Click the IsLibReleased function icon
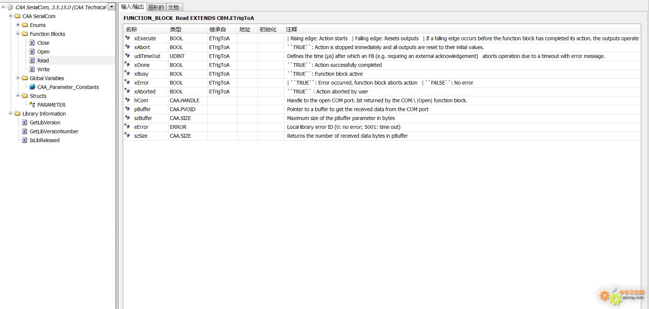Screen dimensions: 649x309 coord(25,140)
